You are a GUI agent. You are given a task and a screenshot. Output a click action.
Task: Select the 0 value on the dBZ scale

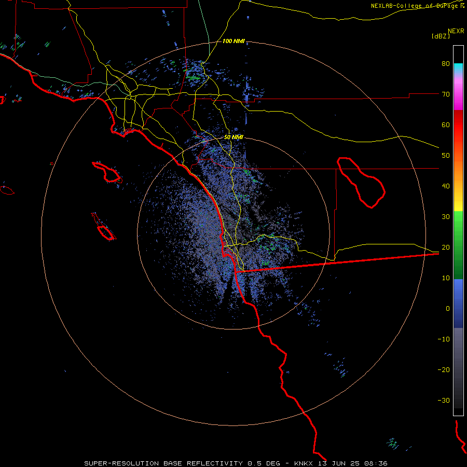point(448,309)
